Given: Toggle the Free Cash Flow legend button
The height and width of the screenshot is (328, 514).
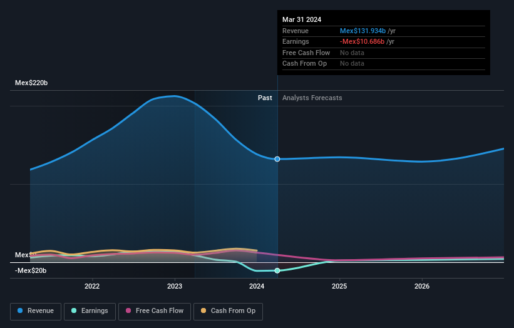Looking at the screenshot, I should click(x=155, y=311).
